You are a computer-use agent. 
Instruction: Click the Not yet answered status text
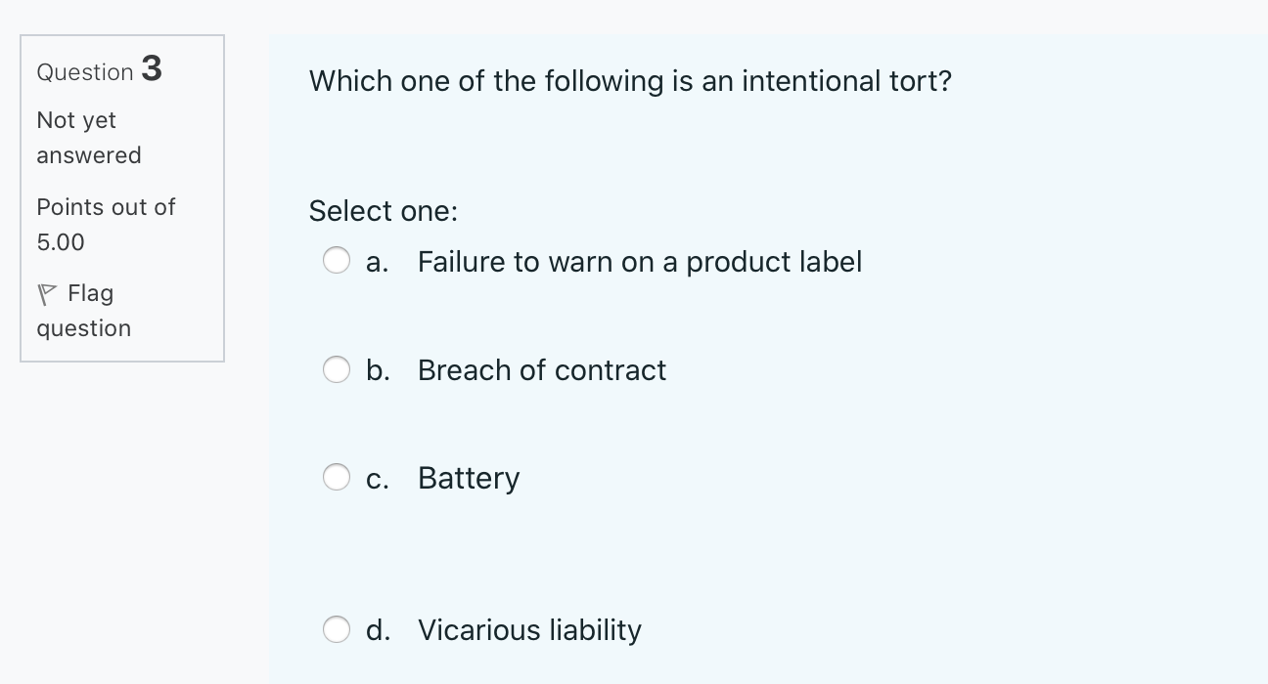point(88,137)
